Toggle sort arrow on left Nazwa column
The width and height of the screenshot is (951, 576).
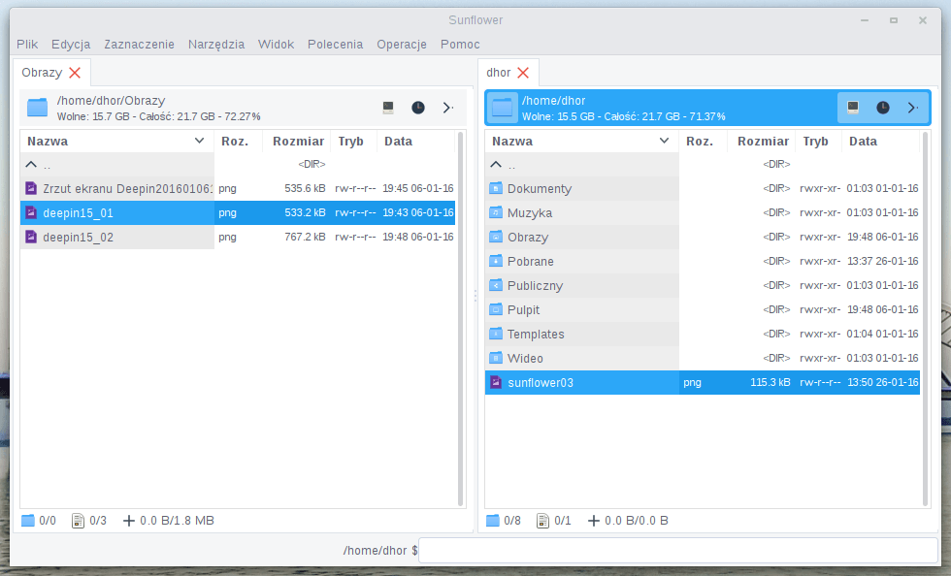[x=199, y=142]
